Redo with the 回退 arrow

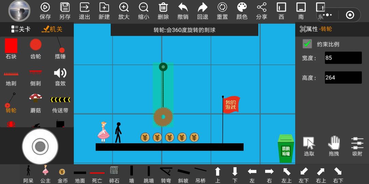(203, 7)
